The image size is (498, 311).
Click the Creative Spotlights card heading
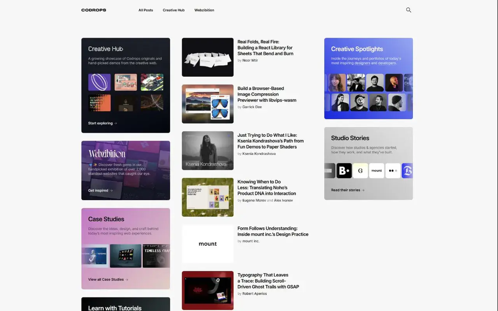[357, 49]
